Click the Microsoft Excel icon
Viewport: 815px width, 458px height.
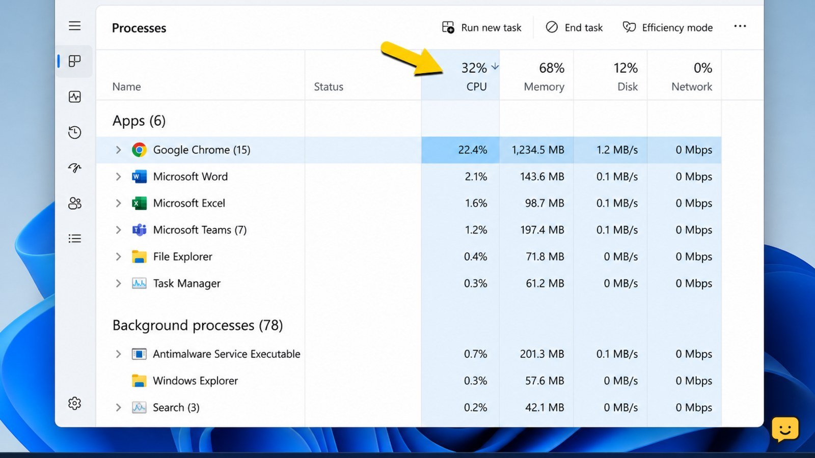tap(139, 203)
